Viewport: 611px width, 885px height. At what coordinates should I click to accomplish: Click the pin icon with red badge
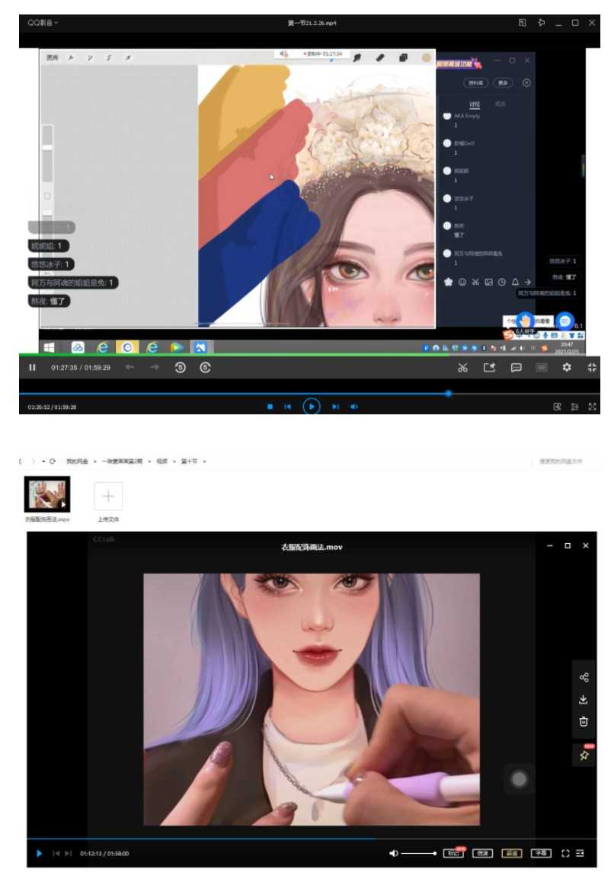pos(584,755)
